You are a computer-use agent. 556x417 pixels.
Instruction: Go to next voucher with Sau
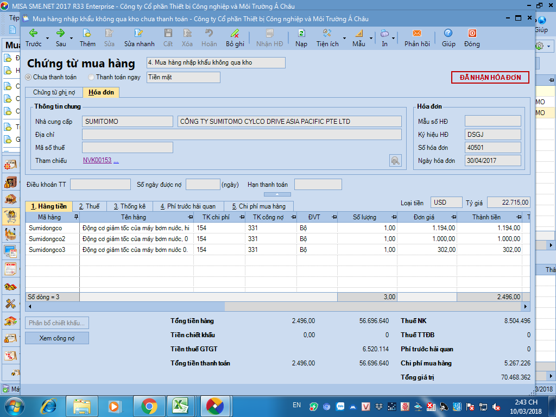coord(61,37)
